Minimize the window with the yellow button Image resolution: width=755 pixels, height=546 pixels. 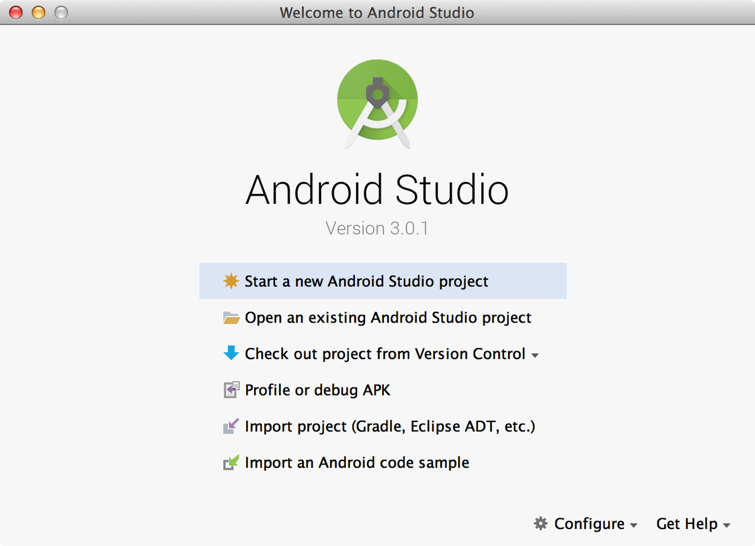pyautogui.click(x=38, y=12)
